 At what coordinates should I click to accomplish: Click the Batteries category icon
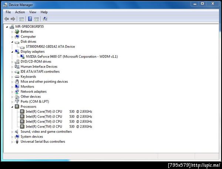click(x=17, y=32)
